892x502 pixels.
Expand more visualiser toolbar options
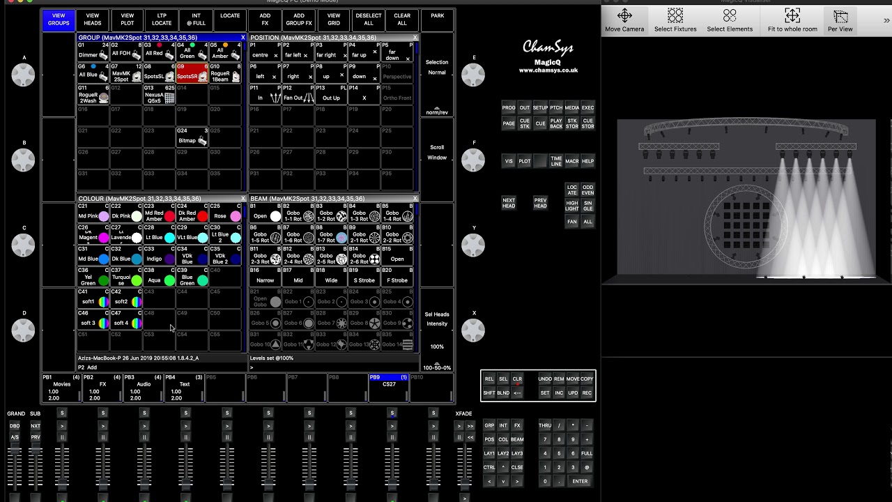886,21
